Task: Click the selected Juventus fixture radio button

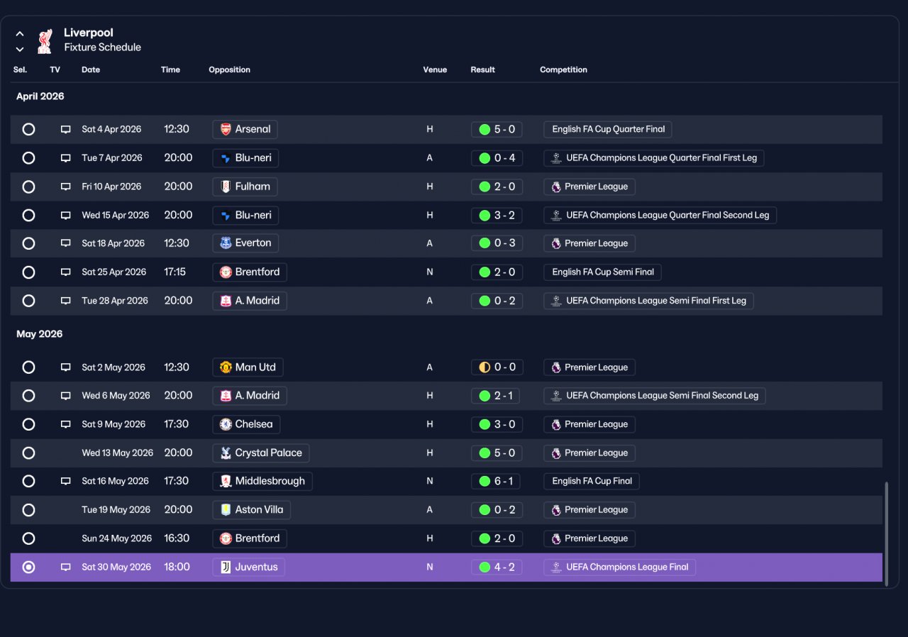Action: click(x=28, y=567)
